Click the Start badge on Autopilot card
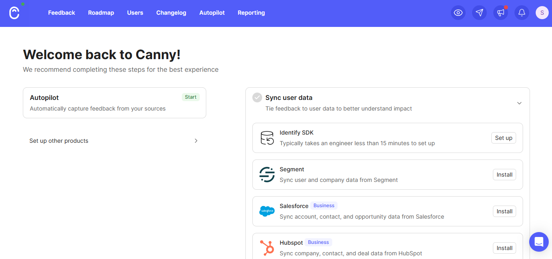Viewport: 552px width, 259px height. point(190,97)
